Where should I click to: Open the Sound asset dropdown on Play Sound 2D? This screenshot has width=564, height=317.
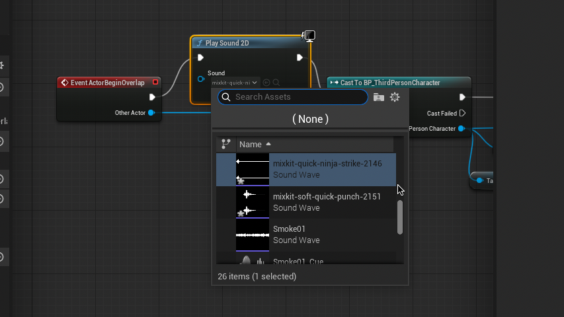(x=235, y=83)
